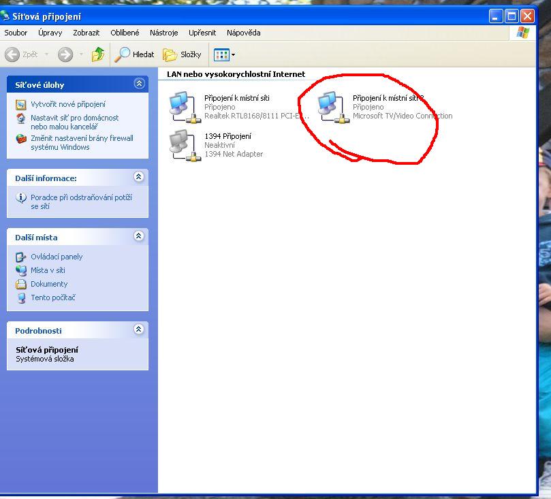551x499 pixels.
Task: Click the Neaktivní status text
Action: 219,145
